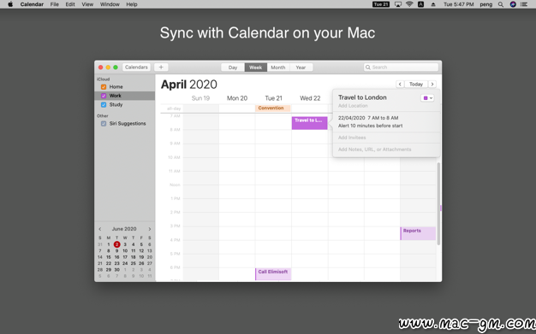Select the Travel to L... event block
This screenshot has height=334, width=536.
click(x=309, y=123)
